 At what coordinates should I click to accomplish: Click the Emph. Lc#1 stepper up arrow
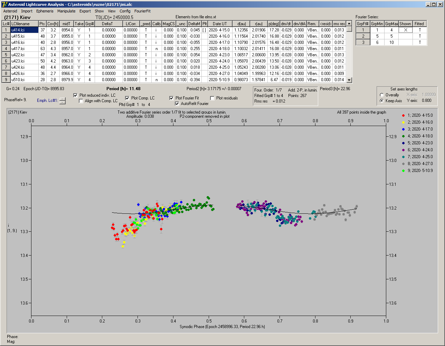point(63,99)
